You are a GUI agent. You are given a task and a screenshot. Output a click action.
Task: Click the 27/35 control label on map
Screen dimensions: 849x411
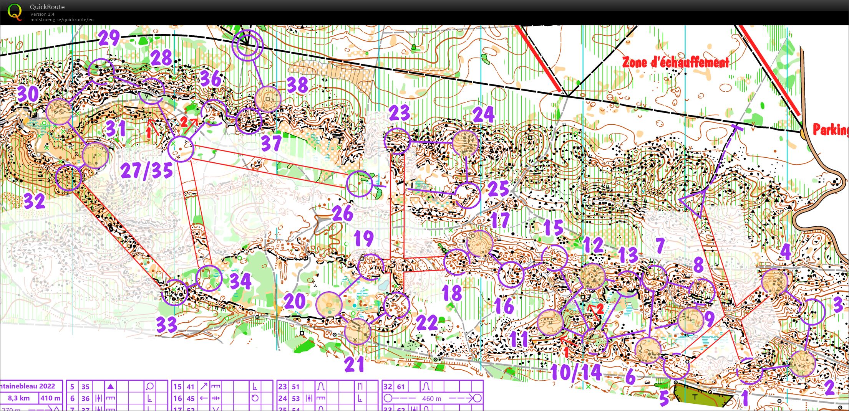(x=146, y=171)
